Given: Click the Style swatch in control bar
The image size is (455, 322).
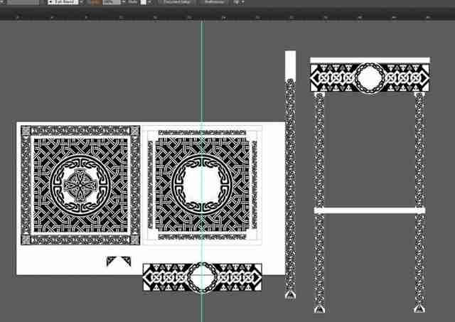Looking at the screenshot, I should [x=144, y=2].
